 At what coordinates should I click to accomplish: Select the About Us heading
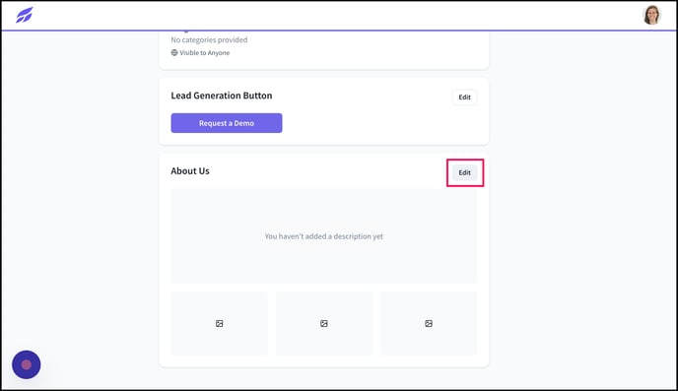[x=190, y=171]
